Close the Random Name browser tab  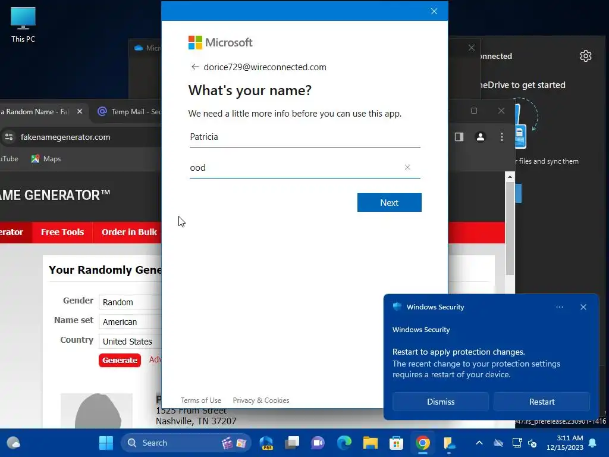click(80, 111)
